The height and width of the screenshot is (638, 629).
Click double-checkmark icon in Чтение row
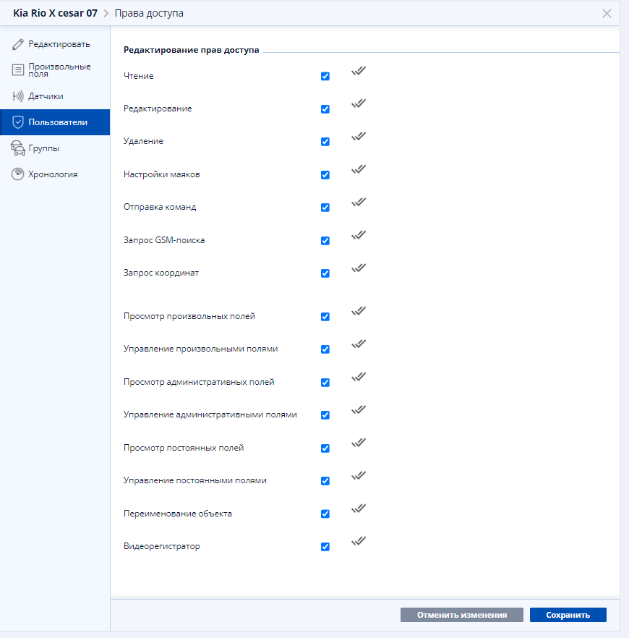coord(359,71)
